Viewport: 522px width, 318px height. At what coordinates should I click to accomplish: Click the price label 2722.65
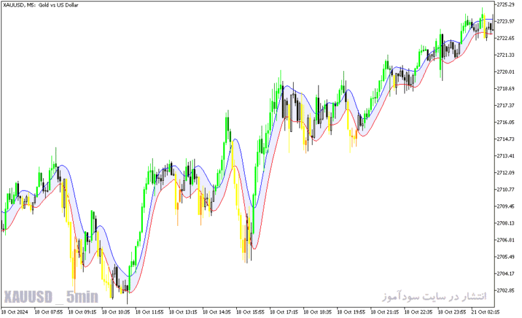point(505,38)
